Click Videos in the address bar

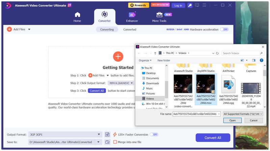click(x=182, y=53)
